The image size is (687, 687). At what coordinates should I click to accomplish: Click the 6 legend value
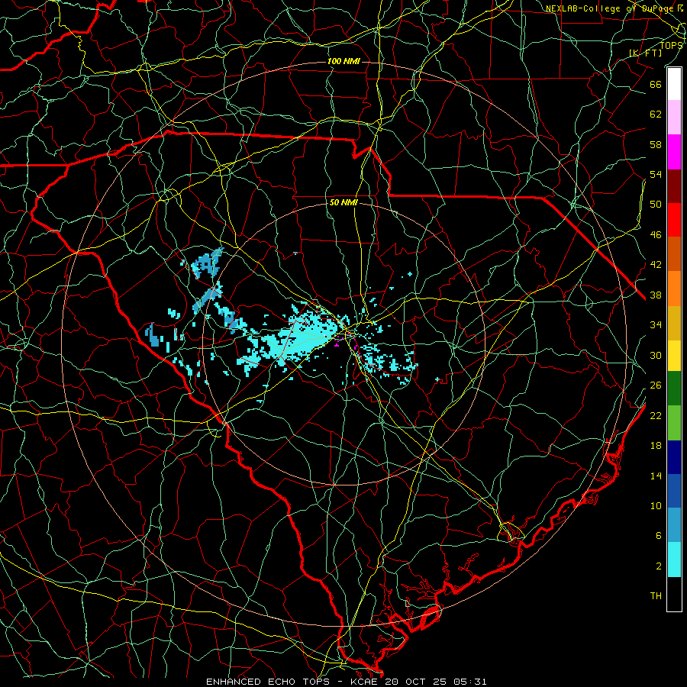coord(659,537)
